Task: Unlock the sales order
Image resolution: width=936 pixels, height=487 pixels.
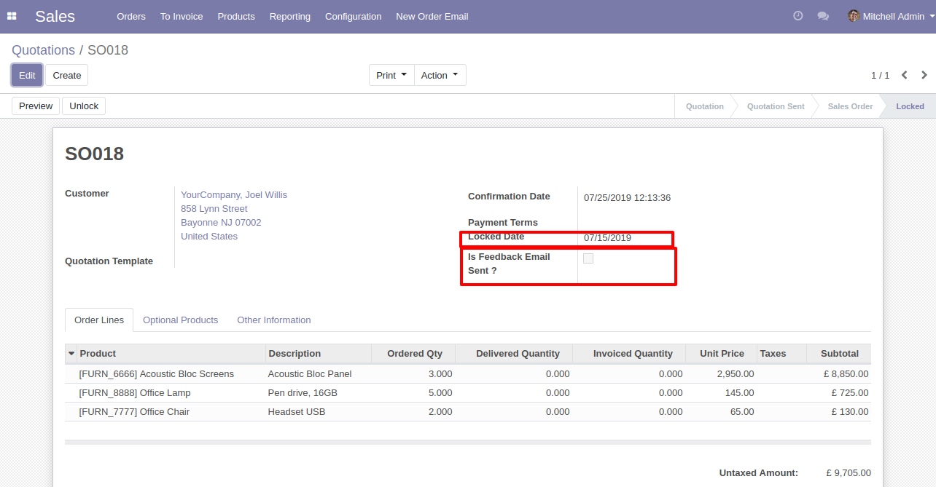Action: click(x=84, y=106)
